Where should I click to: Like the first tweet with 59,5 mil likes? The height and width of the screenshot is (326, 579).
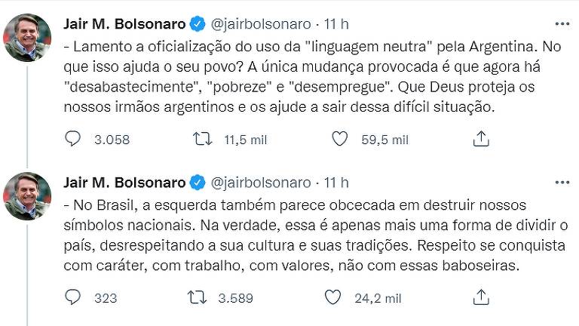coord(341,139)
